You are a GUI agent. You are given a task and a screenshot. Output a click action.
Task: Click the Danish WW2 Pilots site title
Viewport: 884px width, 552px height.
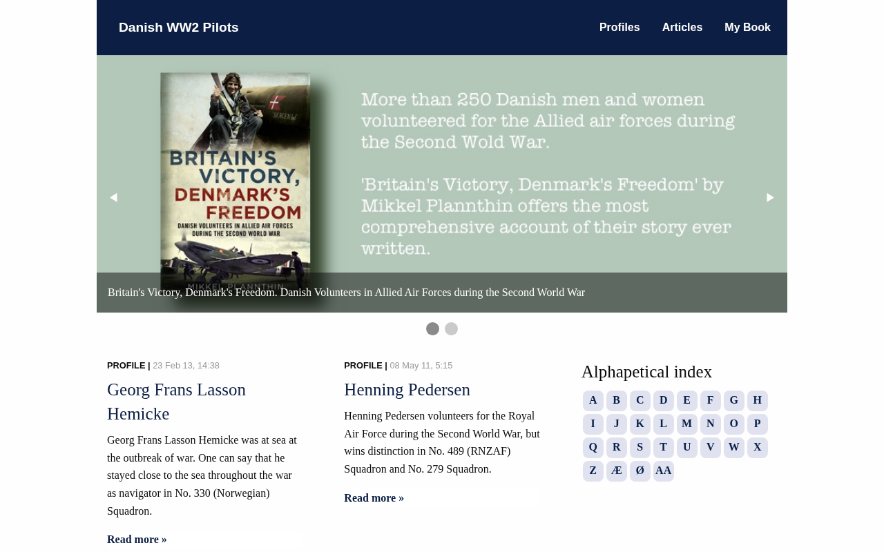(x=179, y=28)
